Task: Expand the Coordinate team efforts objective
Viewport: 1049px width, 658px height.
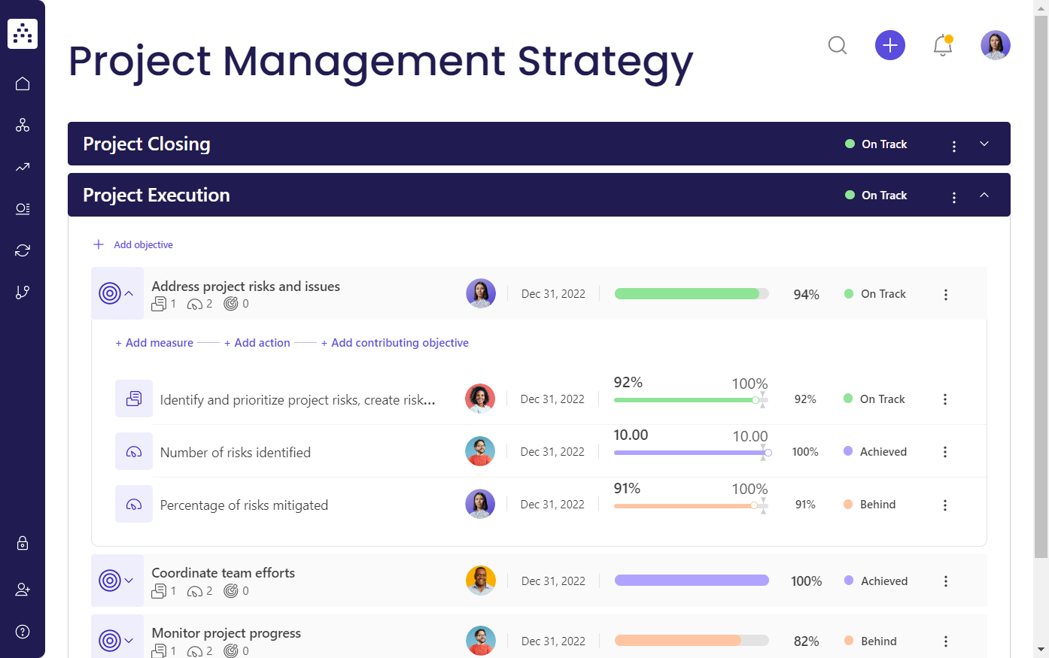Action: (126, 580)
